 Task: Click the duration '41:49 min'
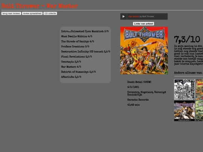pyautogui.click(x=133, y=105)
